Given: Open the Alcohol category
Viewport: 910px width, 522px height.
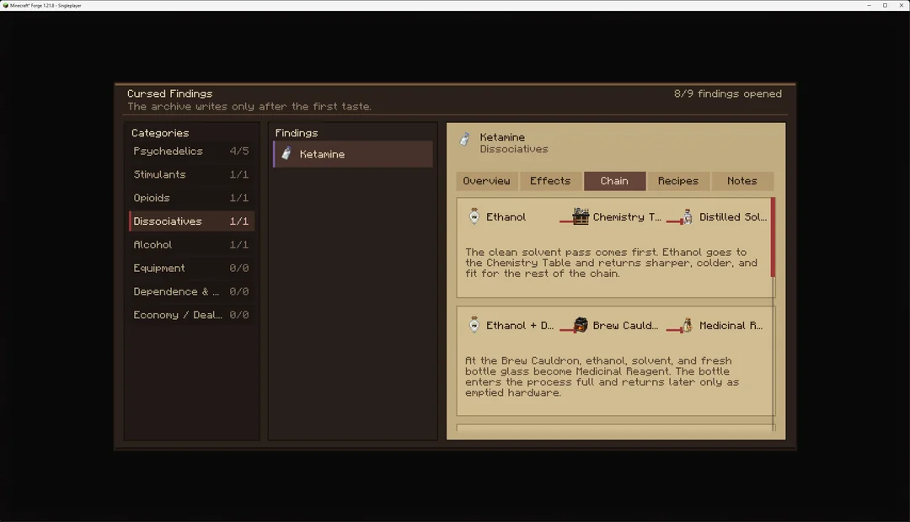Looking at the screenshot, I should coord(191,245).
